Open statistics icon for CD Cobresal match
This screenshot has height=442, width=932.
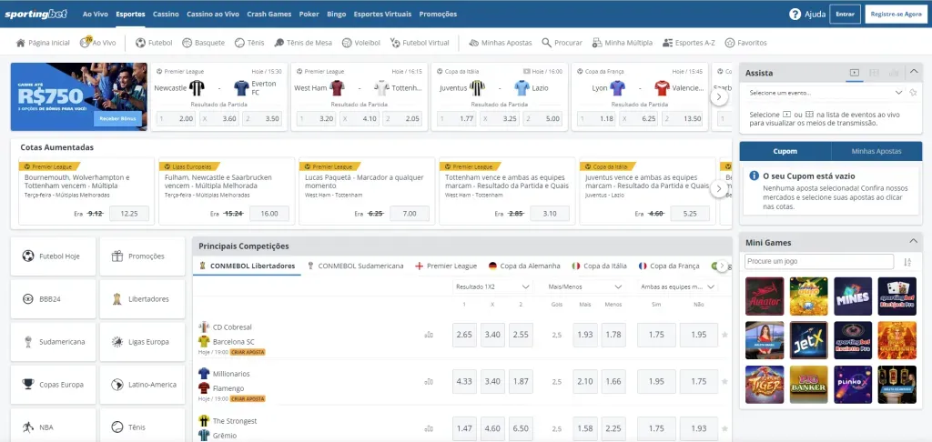tap(429, 335)
